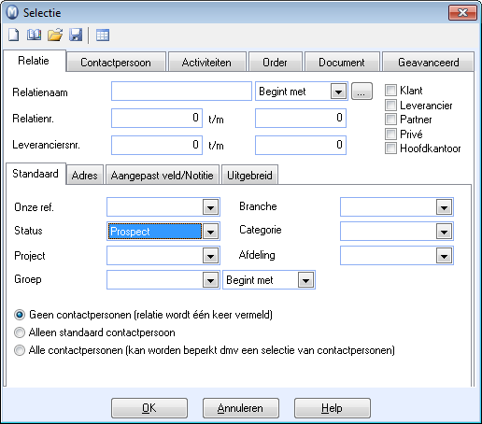The image size is (482, 424).
Task: Click the table grid icon
Action: coord(103,35)
